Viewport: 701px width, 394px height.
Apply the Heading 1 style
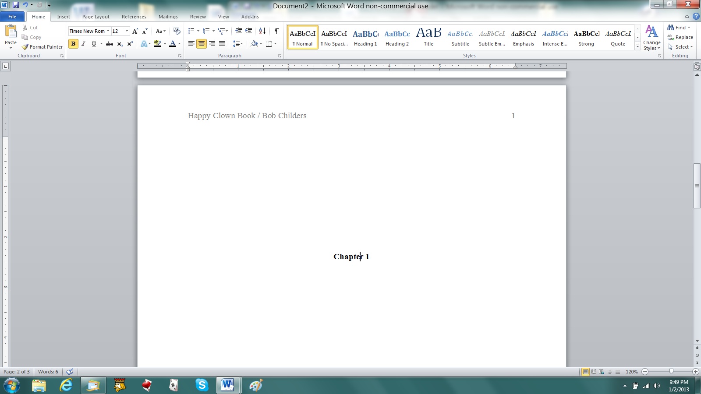[365, 37]
